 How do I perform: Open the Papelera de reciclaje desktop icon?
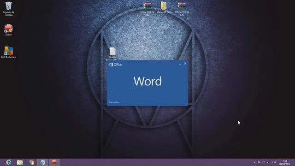(x=8, y=9)
